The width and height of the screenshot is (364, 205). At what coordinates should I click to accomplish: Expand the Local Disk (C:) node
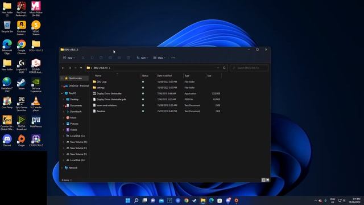coord(64,136)
